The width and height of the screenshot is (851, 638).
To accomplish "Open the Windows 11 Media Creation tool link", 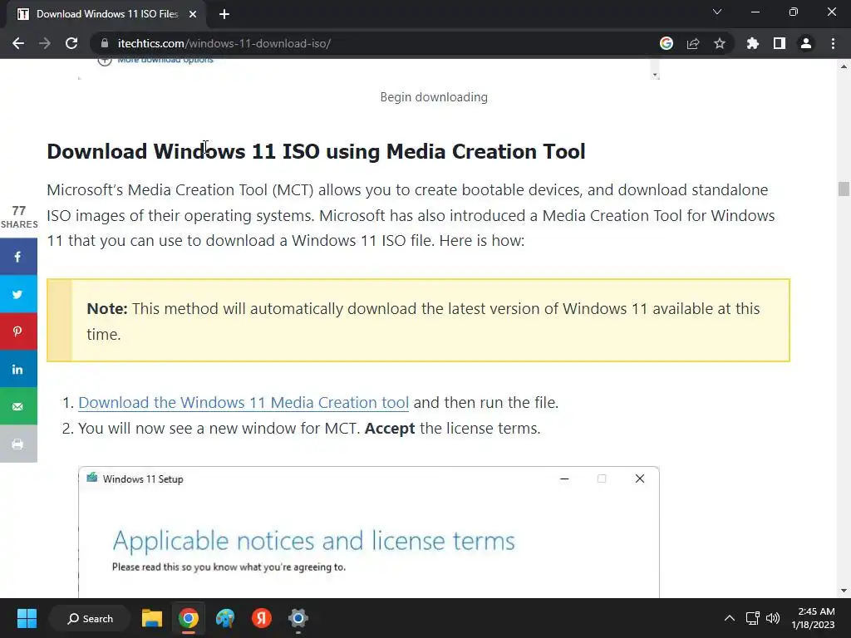I will point(243,403).
